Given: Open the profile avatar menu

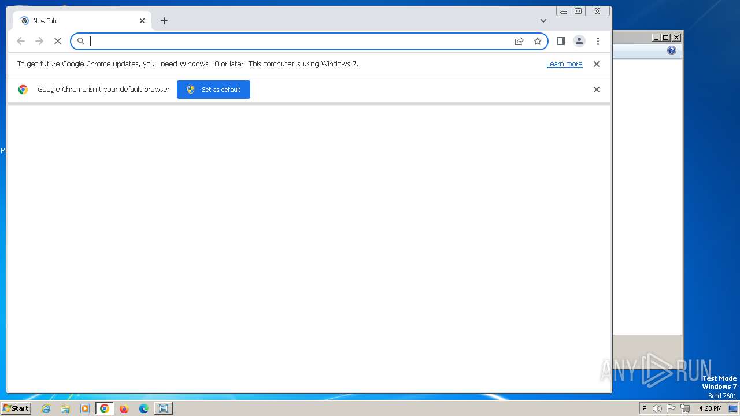Looking at the screenshot, I should coord(579,41).
